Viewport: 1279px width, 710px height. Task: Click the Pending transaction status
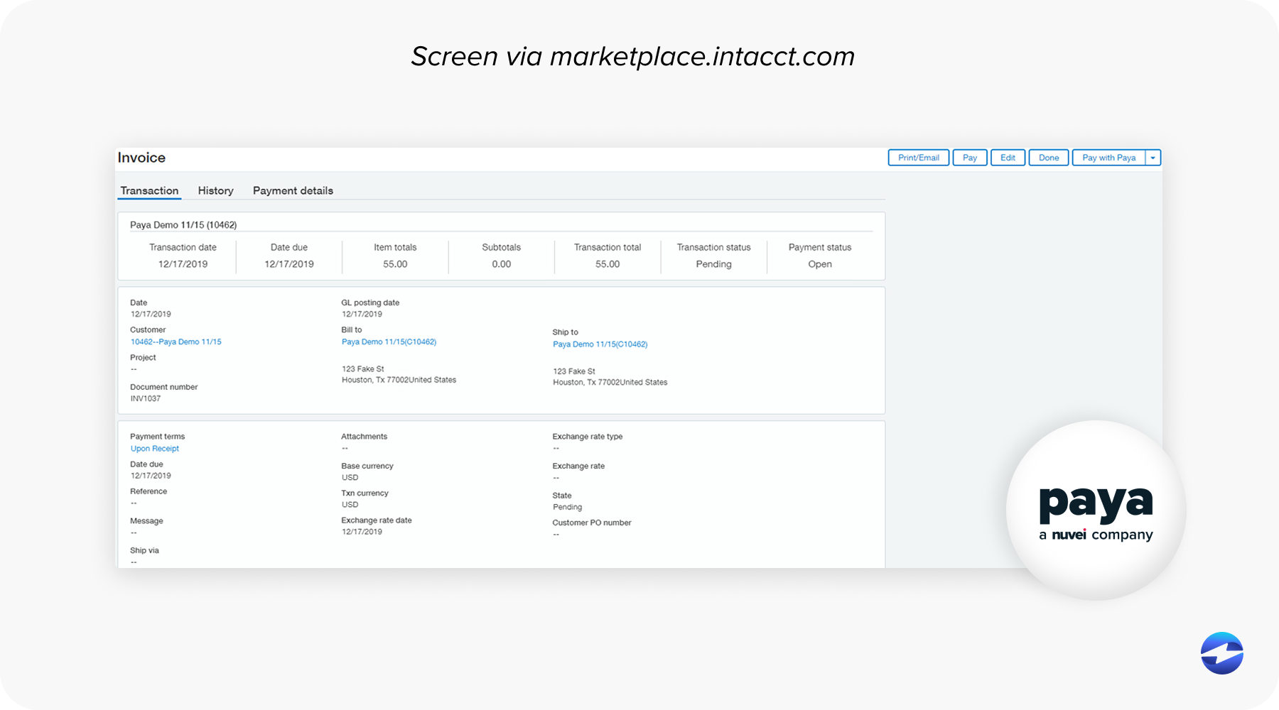pyautogui.click(x=713, y=263)
